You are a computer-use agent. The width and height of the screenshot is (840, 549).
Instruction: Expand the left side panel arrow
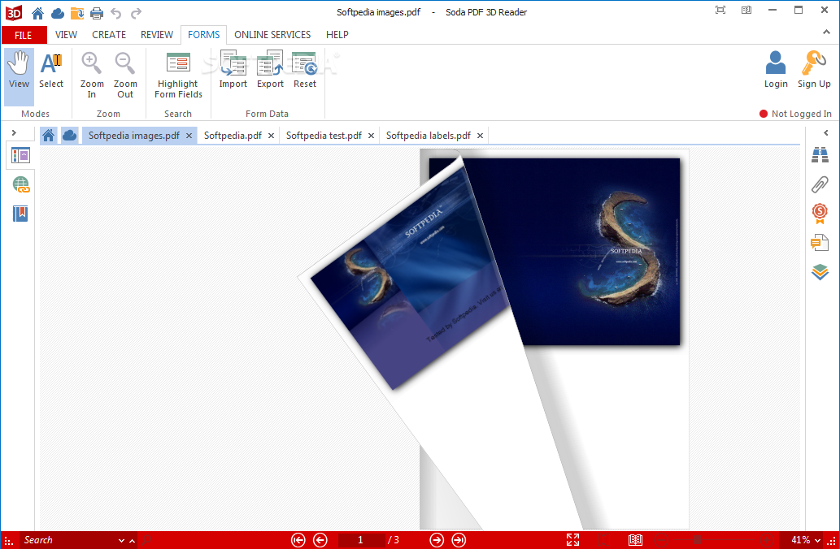coord(14,132)
